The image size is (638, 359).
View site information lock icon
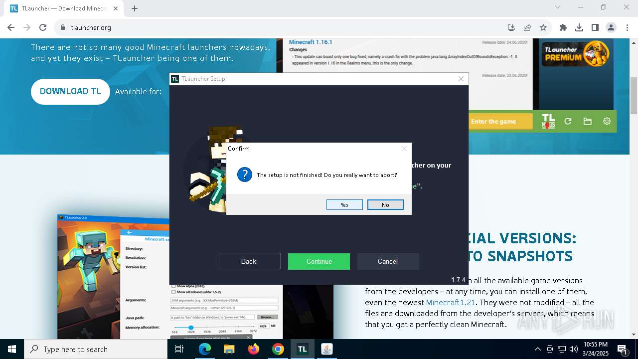pos(63,27)
